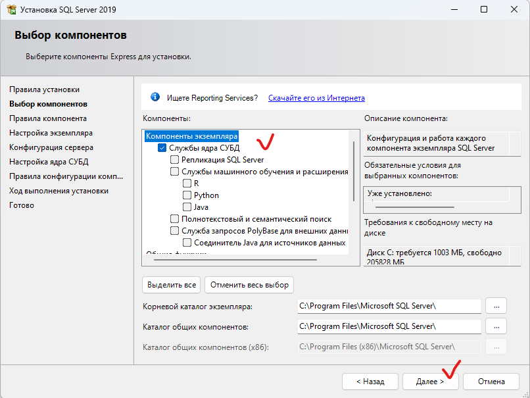Open the Скачайте его из Интернета link
530x398 pixels.
coord(316,98)
